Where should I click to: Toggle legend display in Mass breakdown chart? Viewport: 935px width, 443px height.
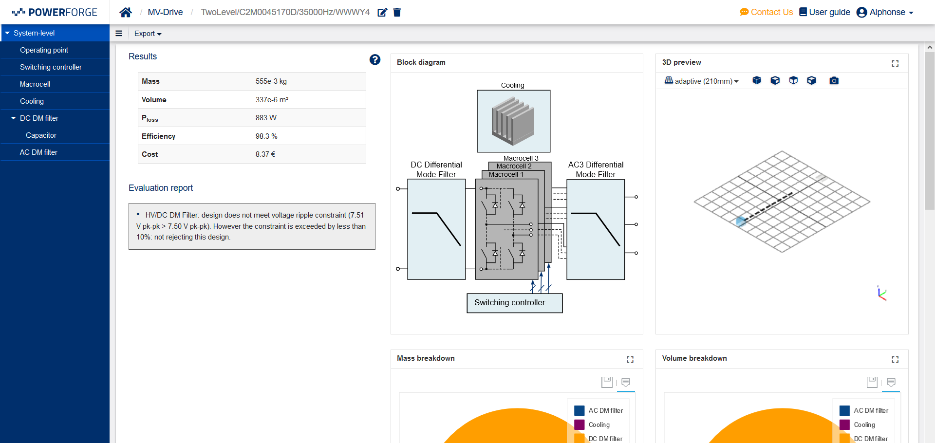(x=626, y=382)
